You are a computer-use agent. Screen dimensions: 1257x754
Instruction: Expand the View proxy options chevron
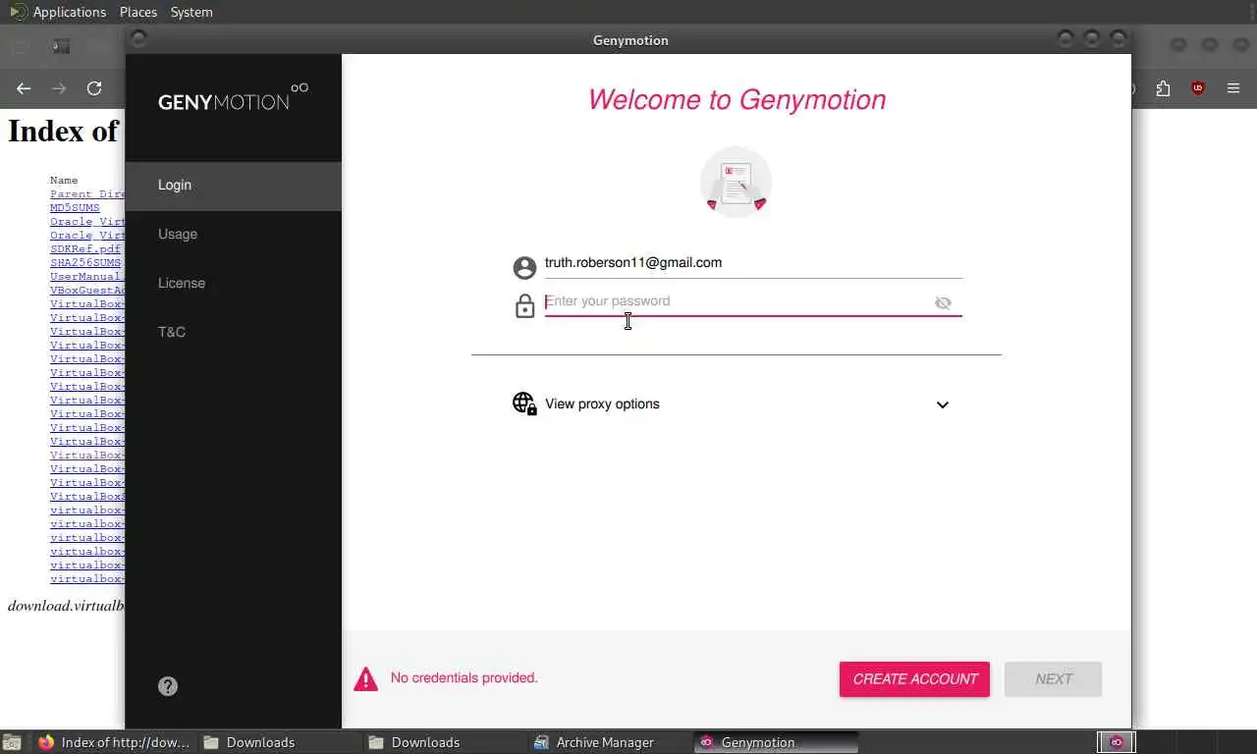pyautogui.click(x=943, y=404)
